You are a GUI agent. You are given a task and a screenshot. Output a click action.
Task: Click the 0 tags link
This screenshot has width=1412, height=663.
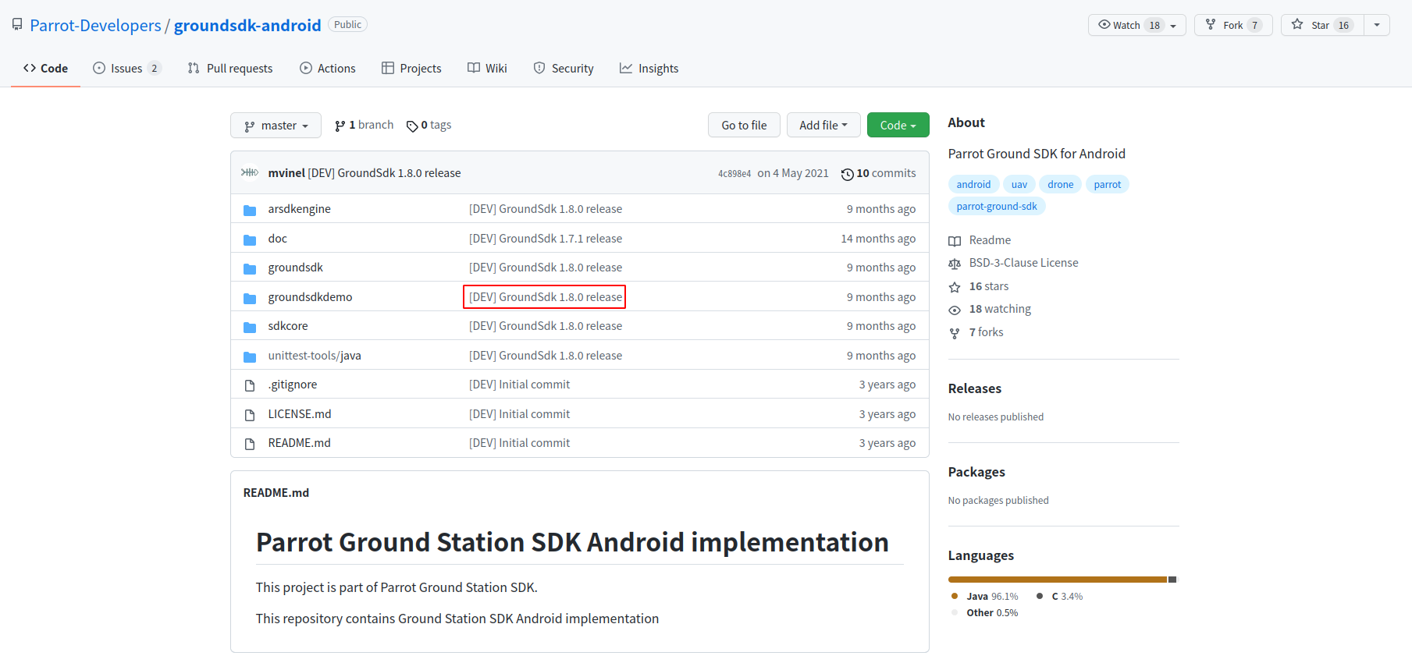(429, 125)
